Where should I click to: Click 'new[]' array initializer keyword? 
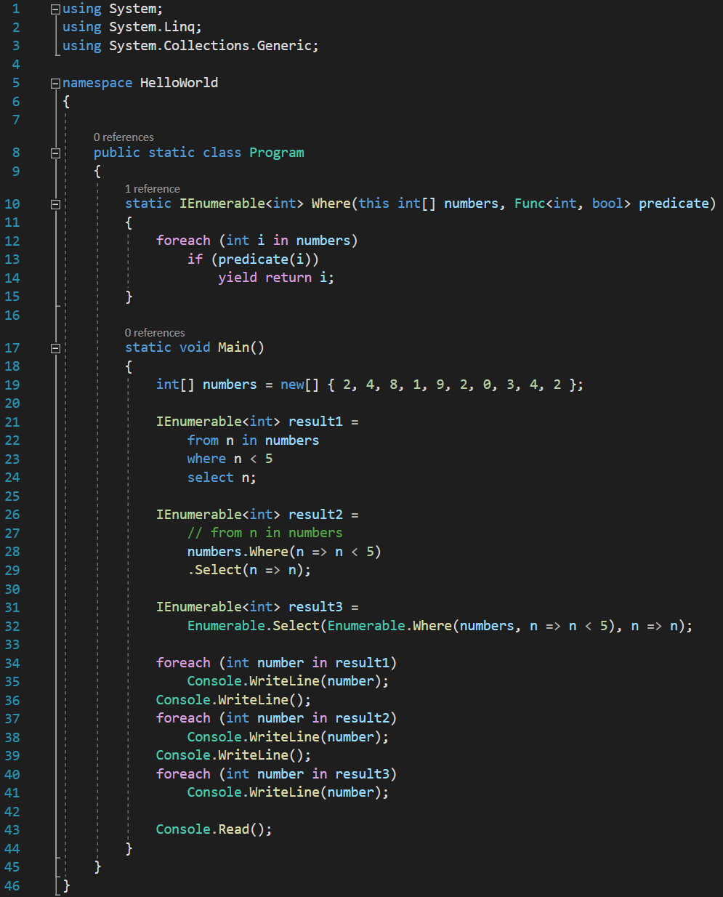(299, 385)
